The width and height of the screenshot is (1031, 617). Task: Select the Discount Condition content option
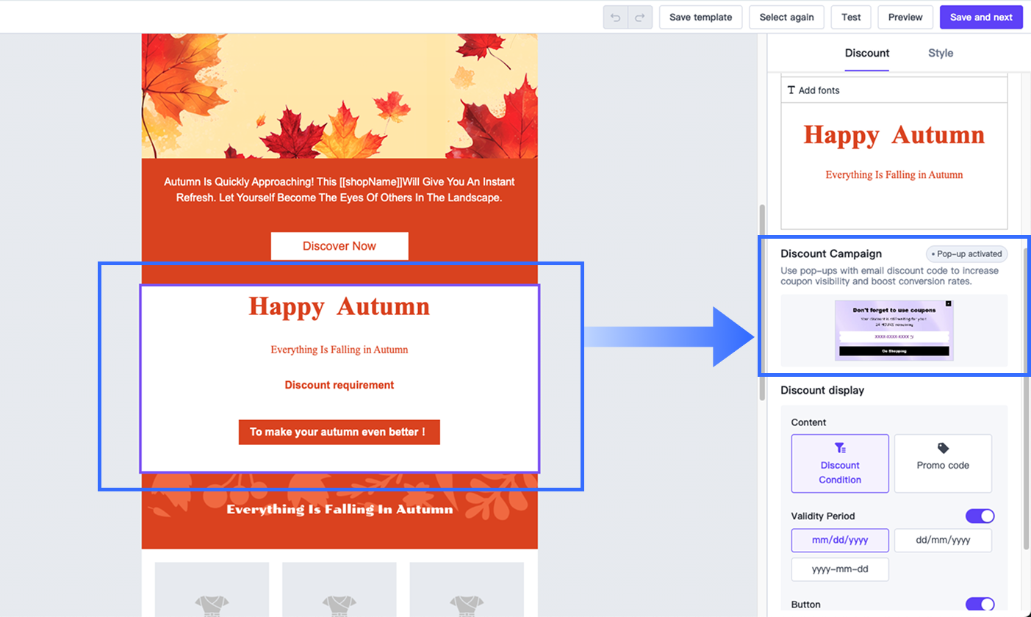[840, 463]
